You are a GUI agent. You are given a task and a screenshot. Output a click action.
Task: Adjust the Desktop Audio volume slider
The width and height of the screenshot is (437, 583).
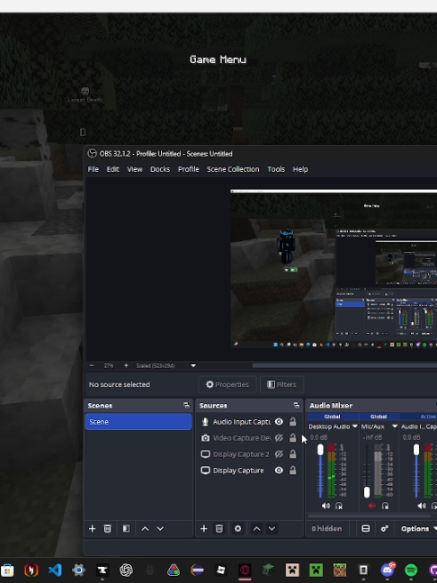(320, 471)
